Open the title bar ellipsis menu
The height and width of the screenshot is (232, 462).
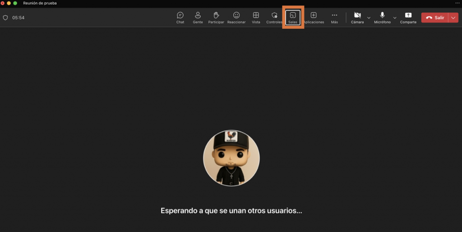[457, 3]
